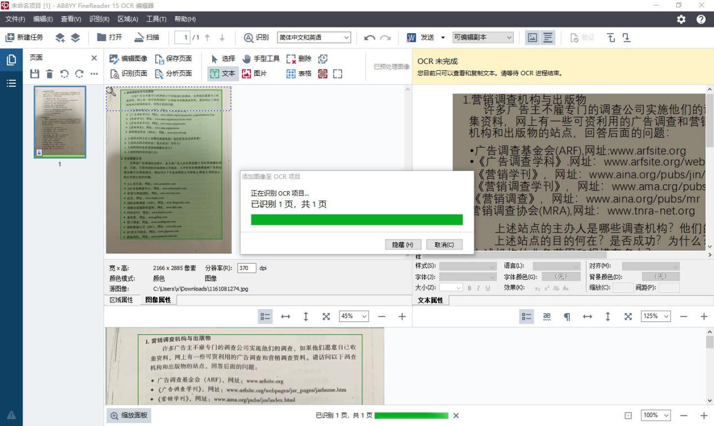Click the 分辨率 resolution input field

click(247, 268)
